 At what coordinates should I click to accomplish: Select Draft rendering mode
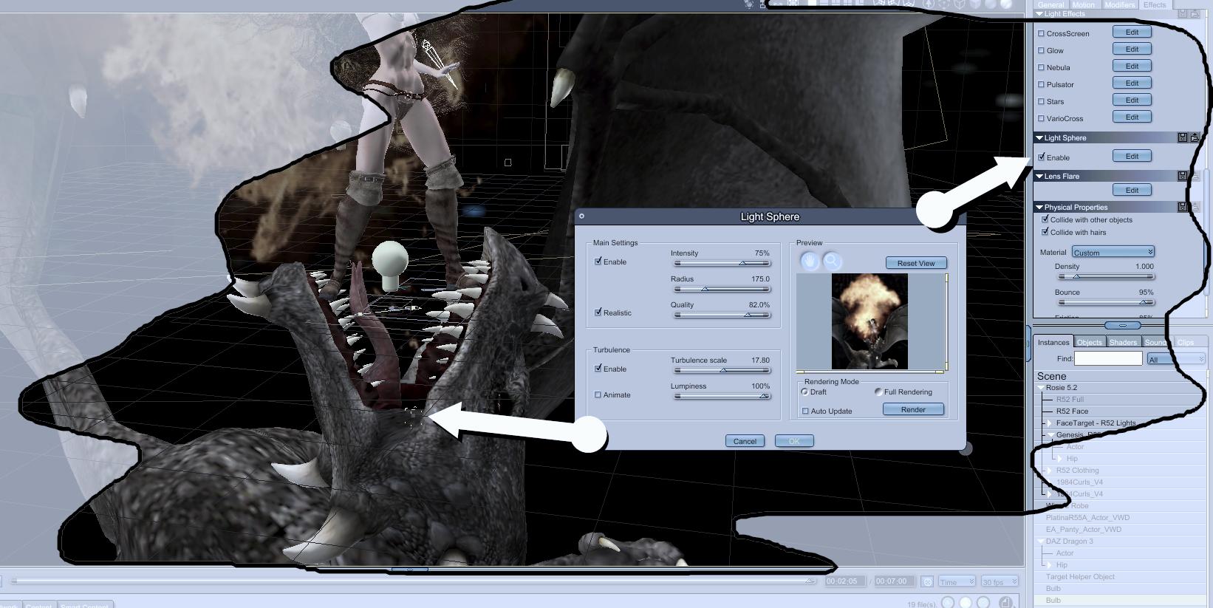[x=804, y=392]
